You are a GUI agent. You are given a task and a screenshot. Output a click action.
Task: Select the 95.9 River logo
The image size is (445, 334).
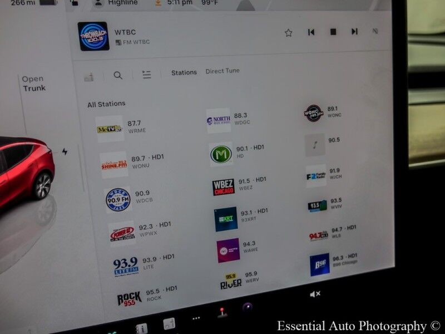[x=231, y=281]
